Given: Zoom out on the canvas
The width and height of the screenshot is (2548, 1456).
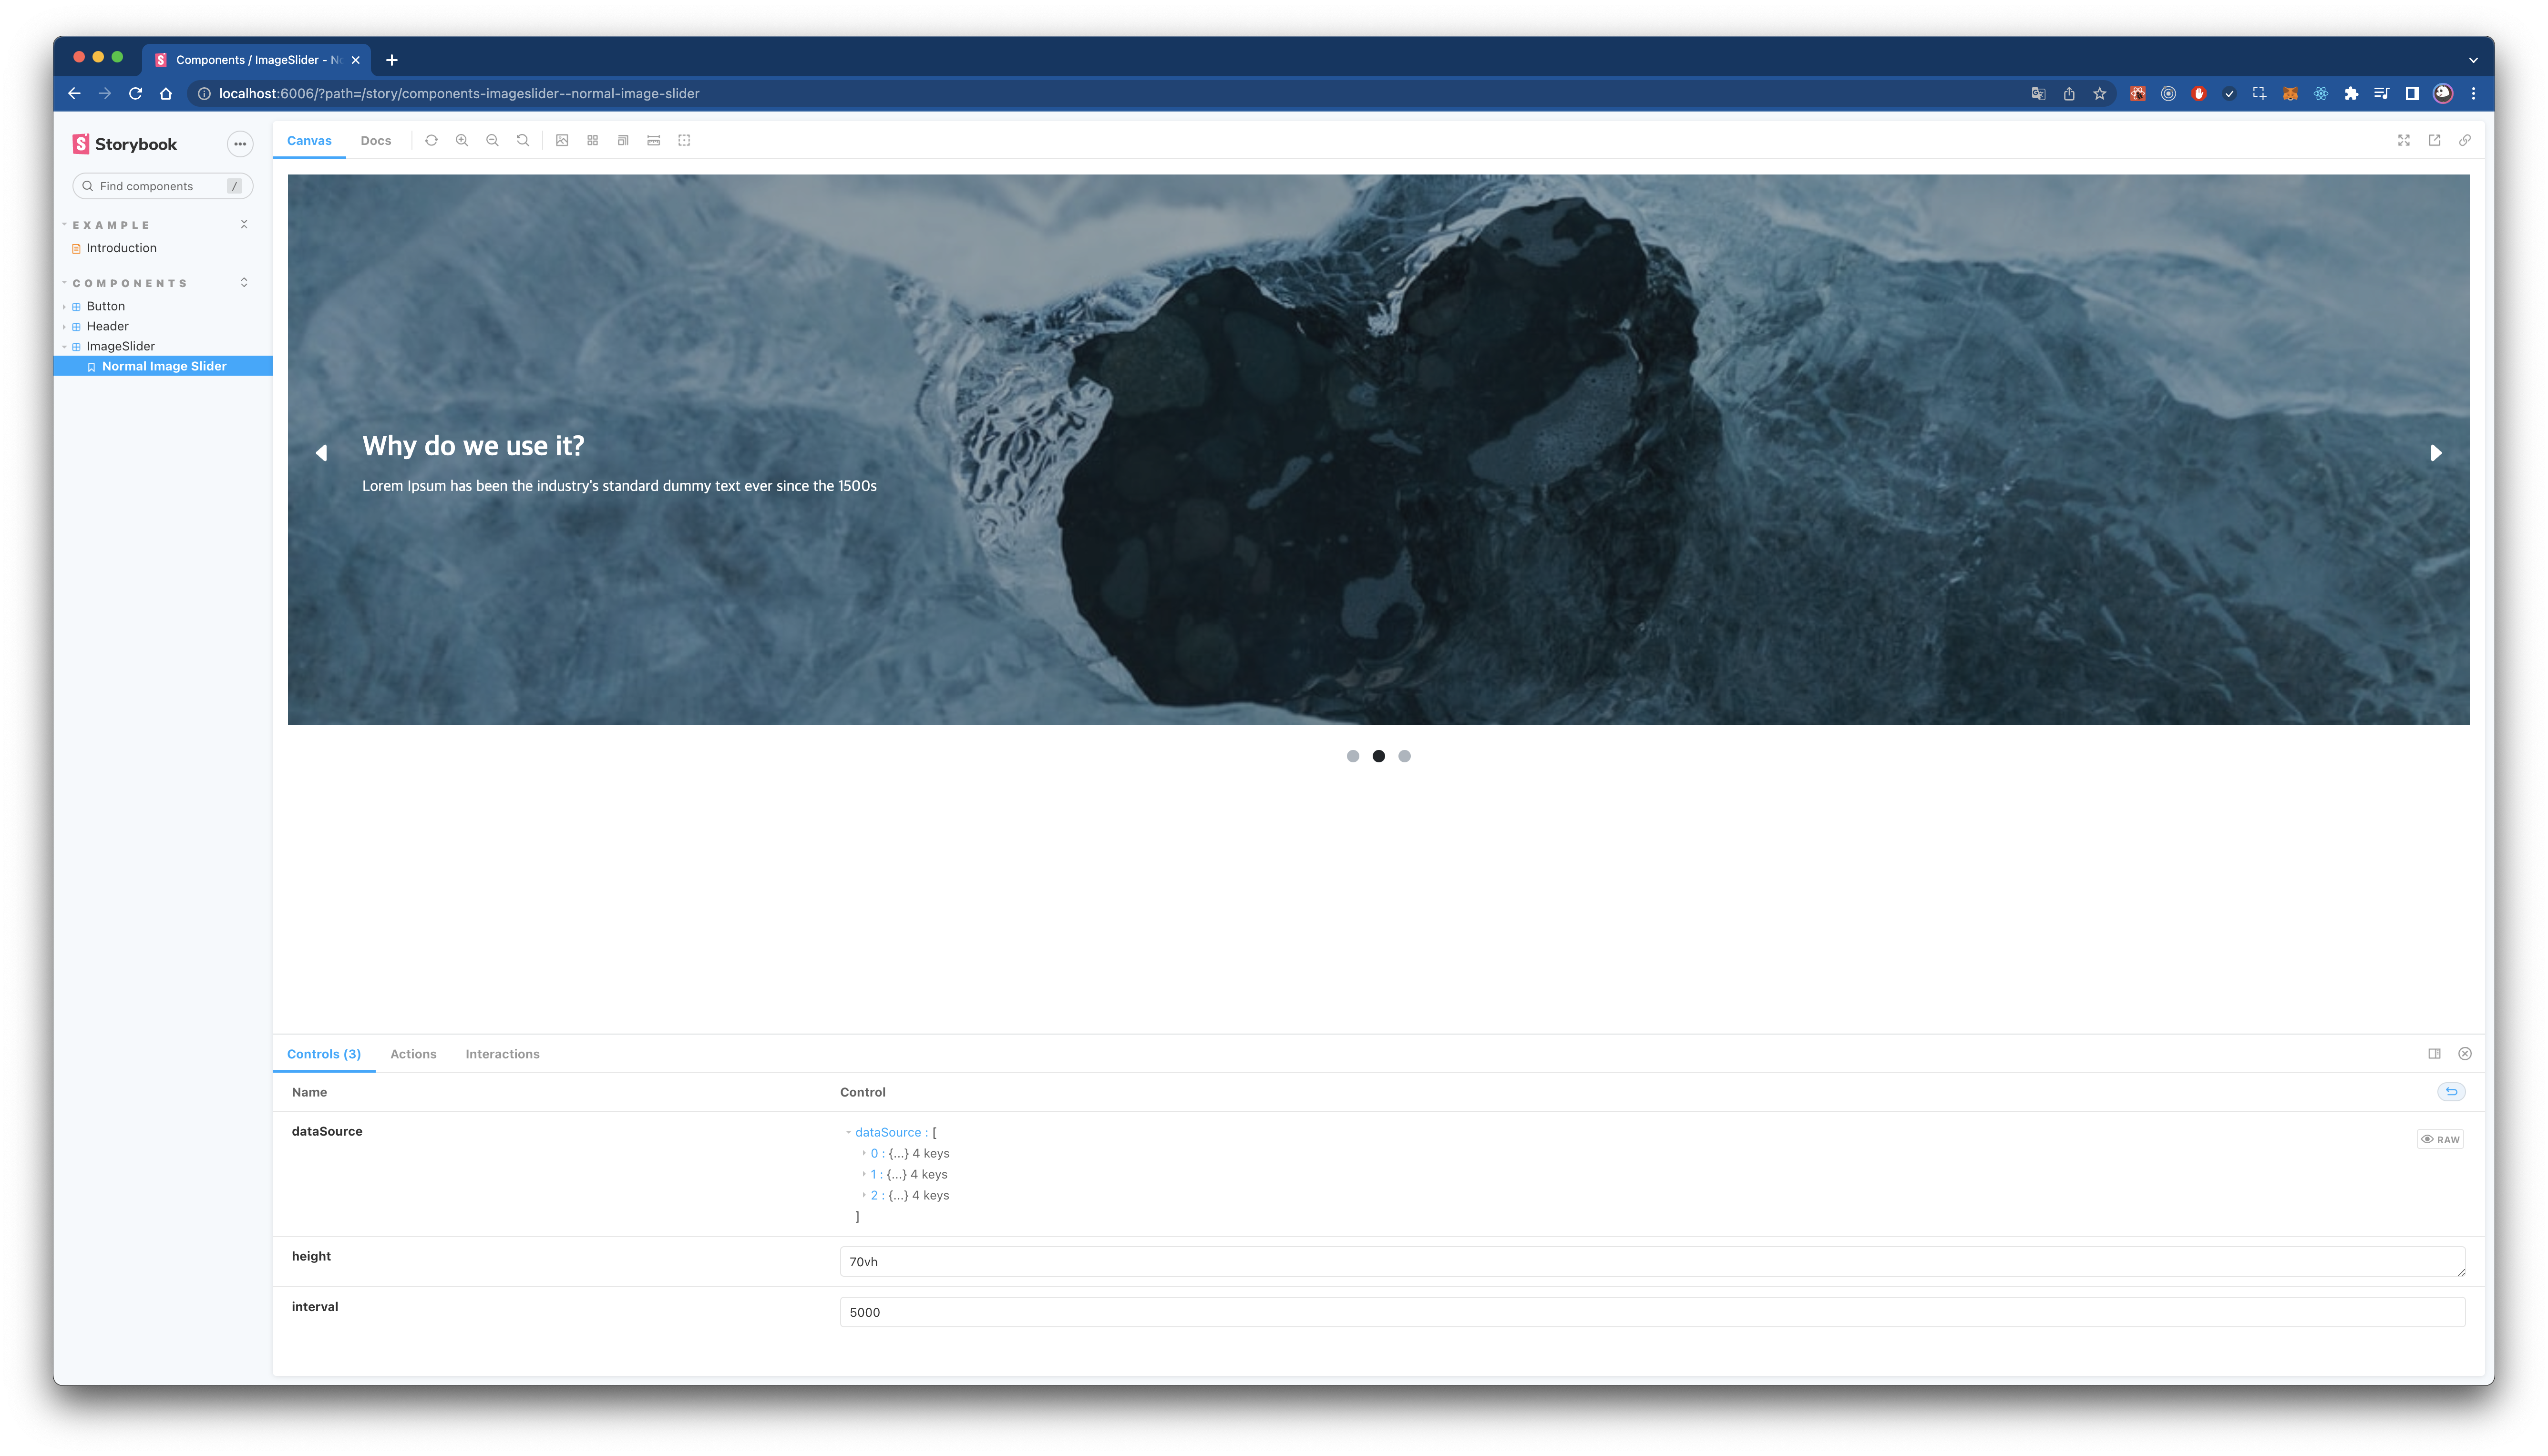Looking at the screenshot, I should coord(492,141).
